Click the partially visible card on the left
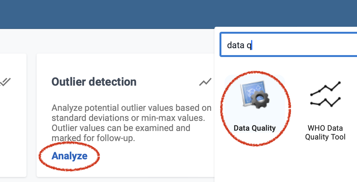 tap(13, 115)
